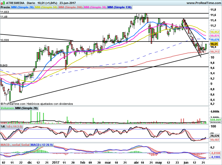Click the 9,643 support level label
Viewport: 222px width, 165px height.
tap(4, 65)
